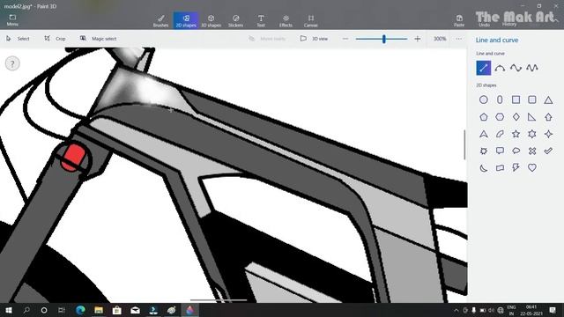
Task: Open the Mail app from the taskbar
Action: (135, 310)
